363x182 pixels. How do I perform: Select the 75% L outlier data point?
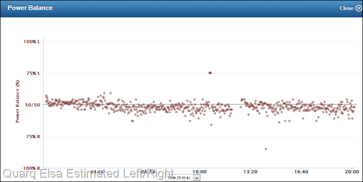coord(210,73)
